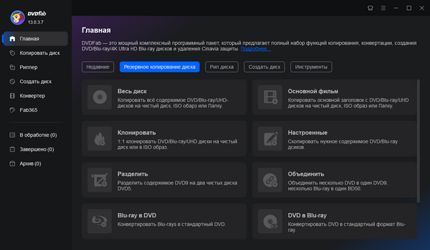The image size is (430, 250).
Task: Click the Клонировать description text
Action: [x=177, y=144]
